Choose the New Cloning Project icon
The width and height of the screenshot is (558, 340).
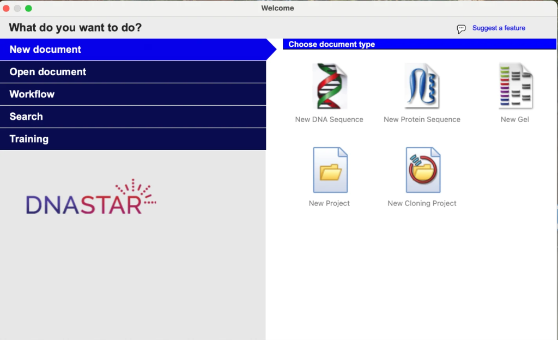[x=423, y=170]
